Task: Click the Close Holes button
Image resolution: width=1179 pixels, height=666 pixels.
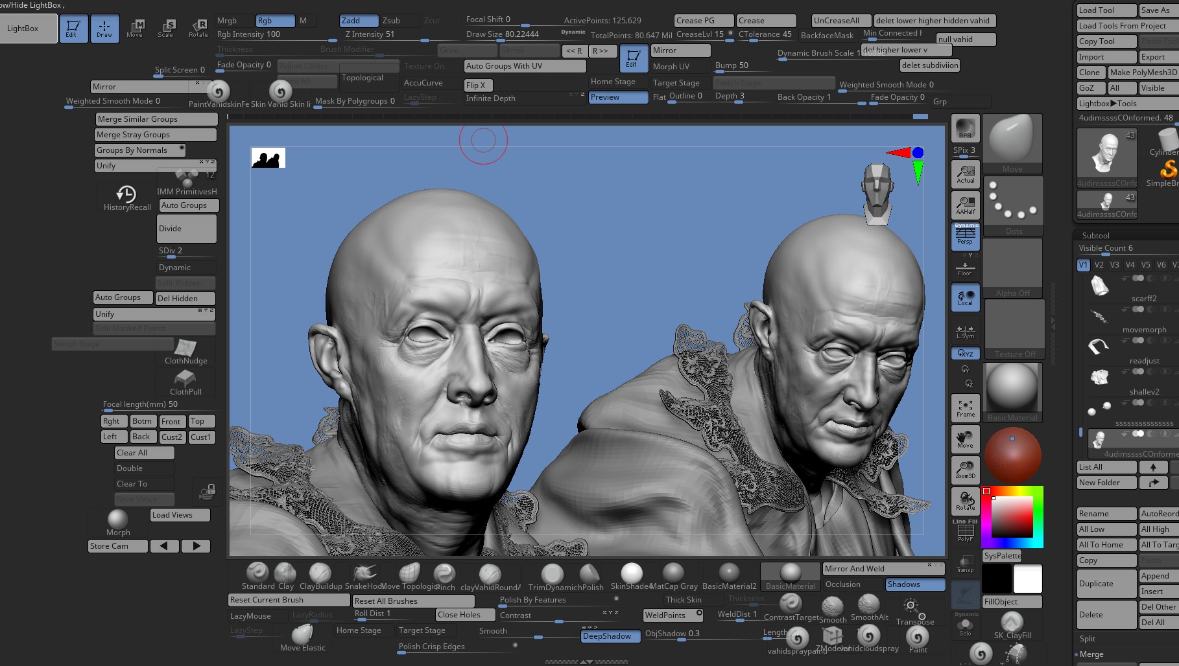Action: pyautogui.click(x=464, y=614)
